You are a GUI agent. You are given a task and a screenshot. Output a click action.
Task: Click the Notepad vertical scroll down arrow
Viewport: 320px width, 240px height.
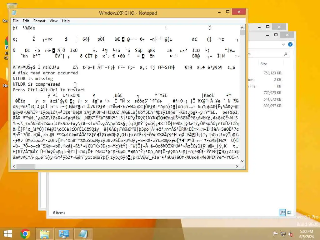click(242, 161)
